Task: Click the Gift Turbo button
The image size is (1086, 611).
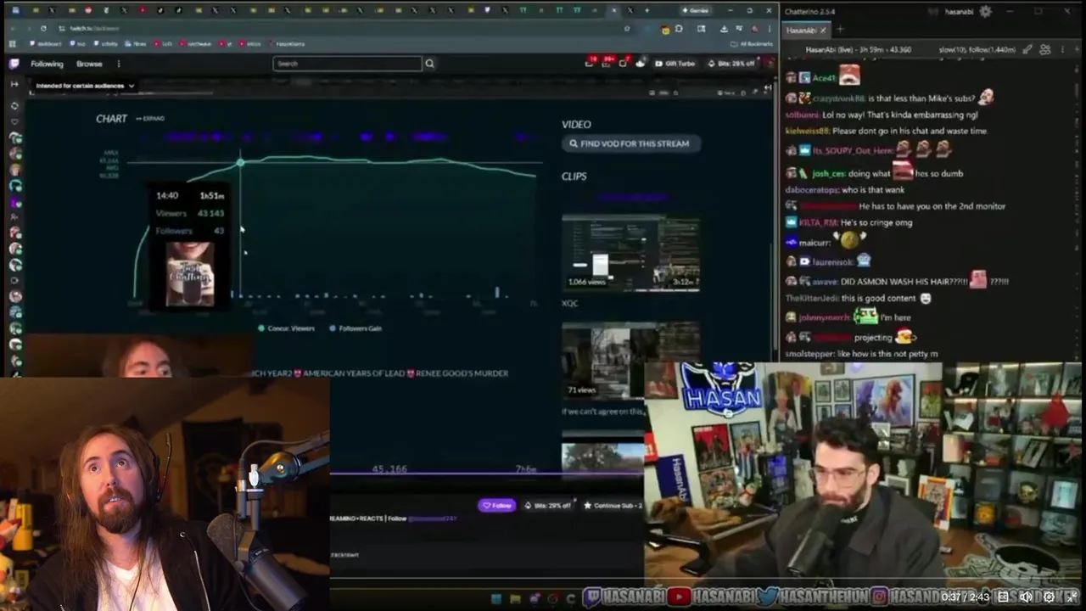Action: pyautogui.click(x=675, y=64)
